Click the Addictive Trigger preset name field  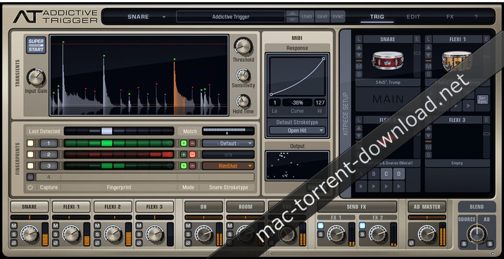pos(230,17)
